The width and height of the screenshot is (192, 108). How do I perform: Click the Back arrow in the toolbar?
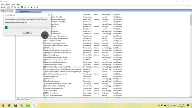tap(2, 7)
